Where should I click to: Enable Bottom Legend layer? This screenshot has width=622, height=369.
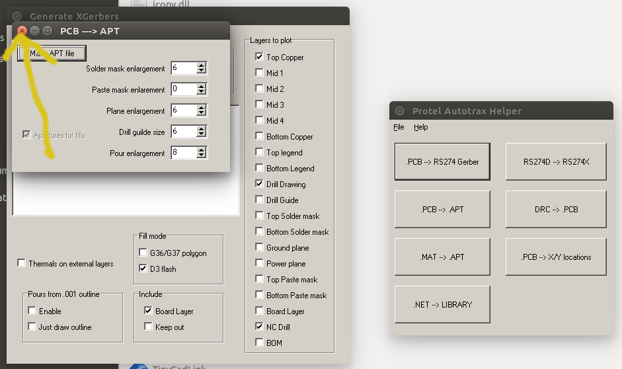point(259,168)
